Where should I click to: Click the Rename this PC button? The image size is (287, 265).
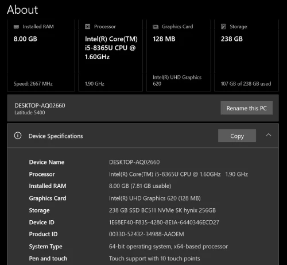(246, 108)
